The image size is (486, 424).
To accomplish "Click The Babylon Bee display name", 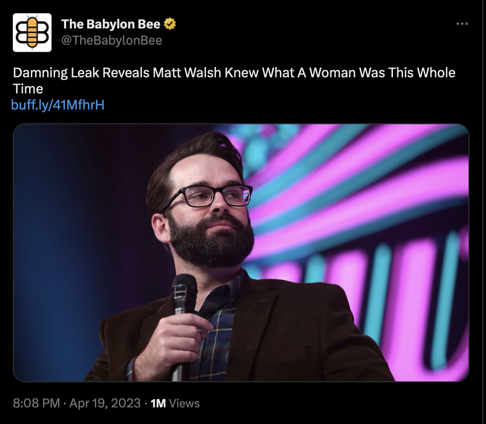I will pos(111,24).
